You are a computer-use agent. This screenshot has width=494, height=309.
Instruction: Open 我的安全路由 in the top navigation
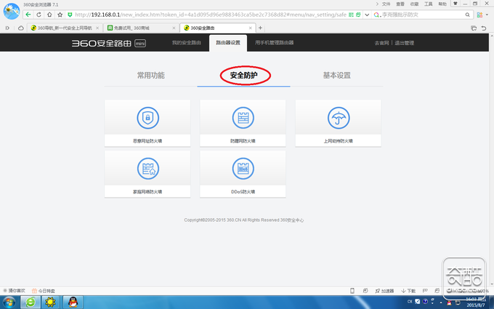[x=187, y=43]
